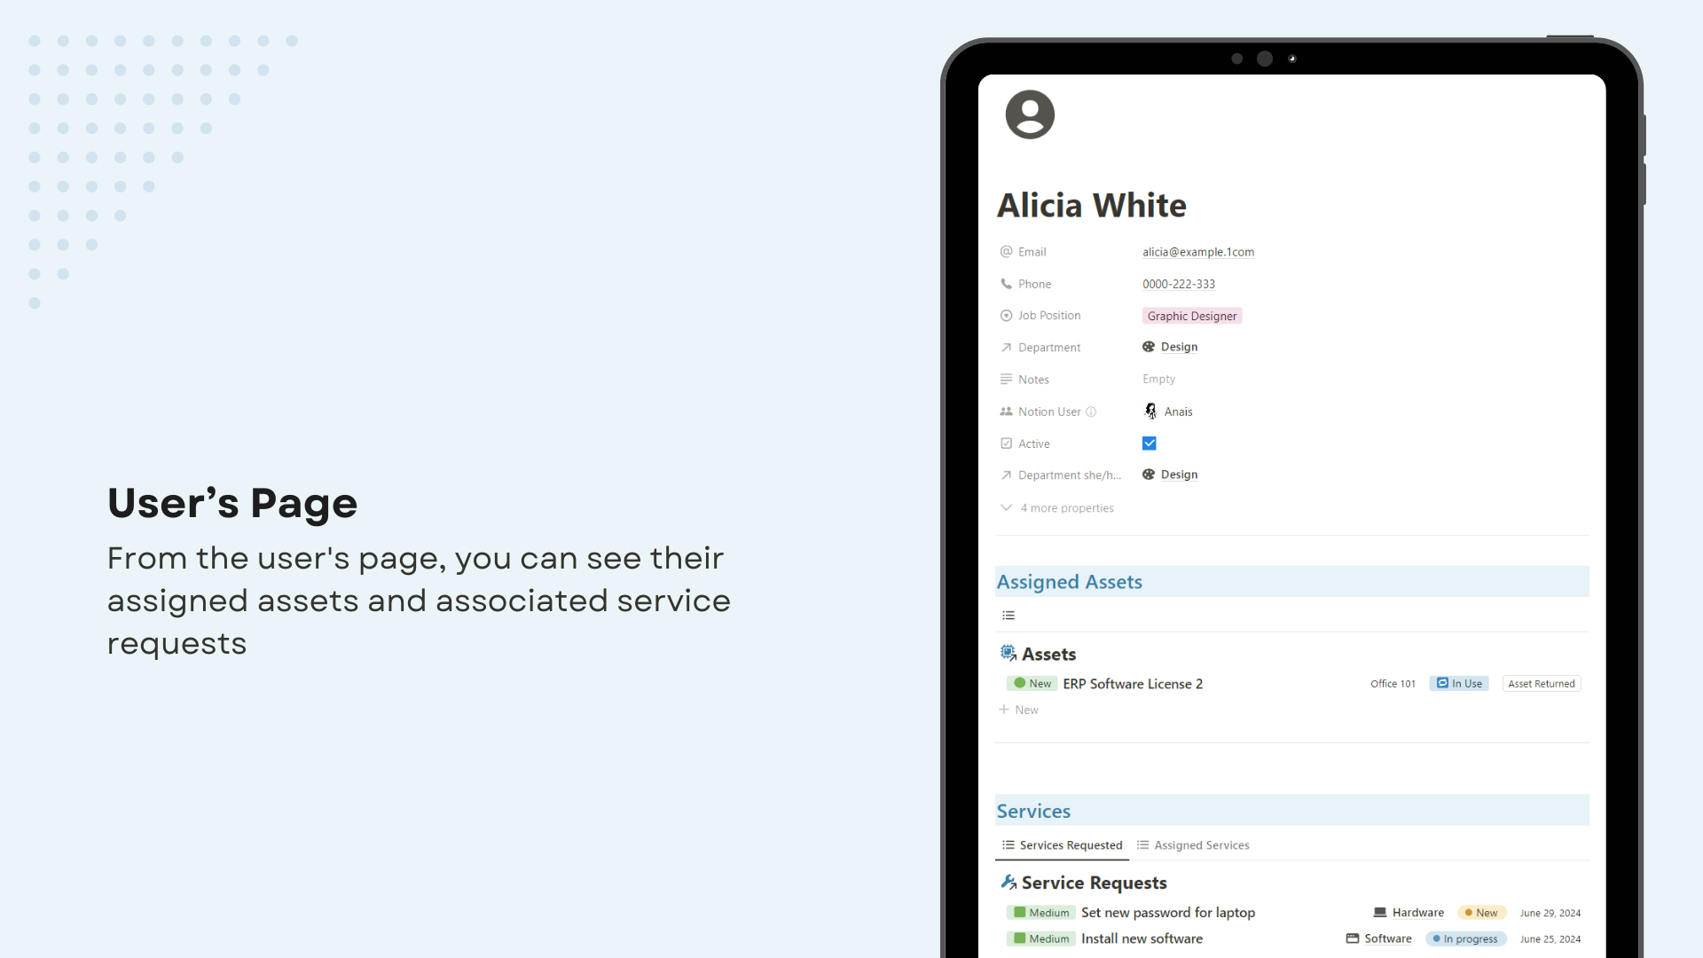This screenshot has height=958, width=1703.
Task: Select the Services Requested tab
Action: tap(1063, 845)
